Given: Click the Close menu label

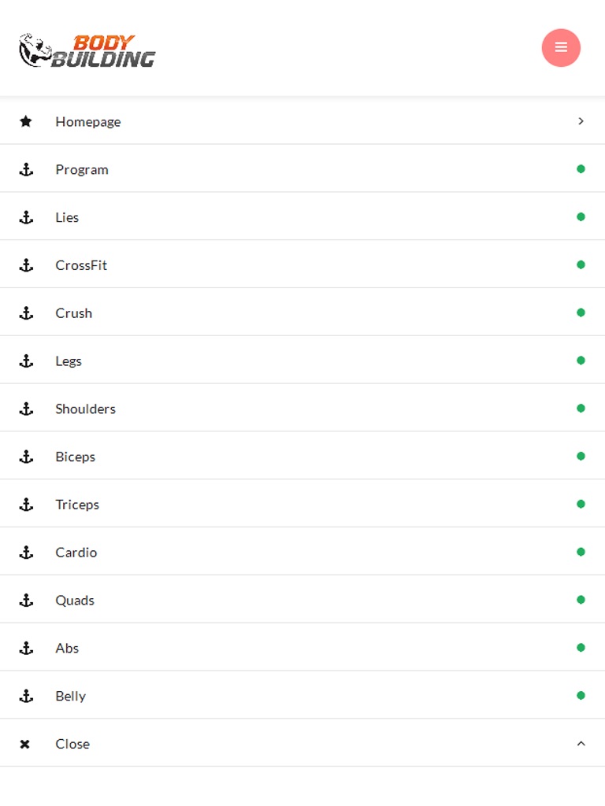Looking at the screenshot, I should (72, 744).
